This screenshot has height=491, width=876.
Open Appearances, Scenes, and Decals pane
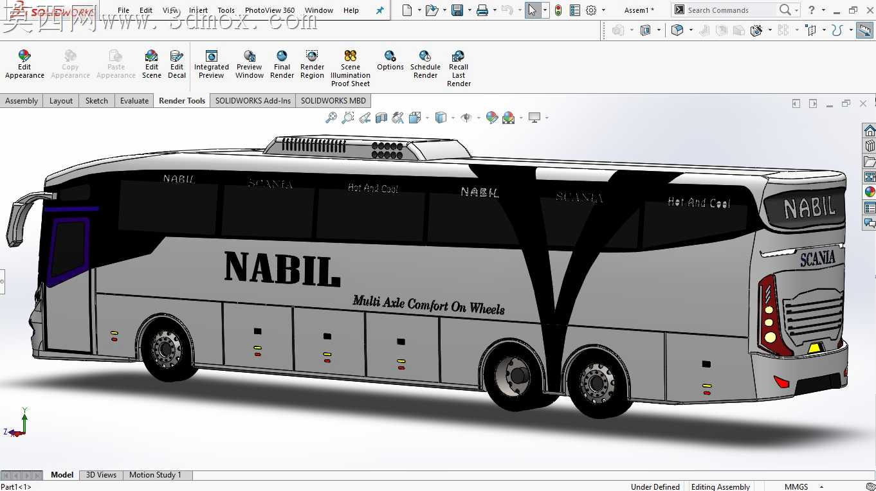point(870,192)
